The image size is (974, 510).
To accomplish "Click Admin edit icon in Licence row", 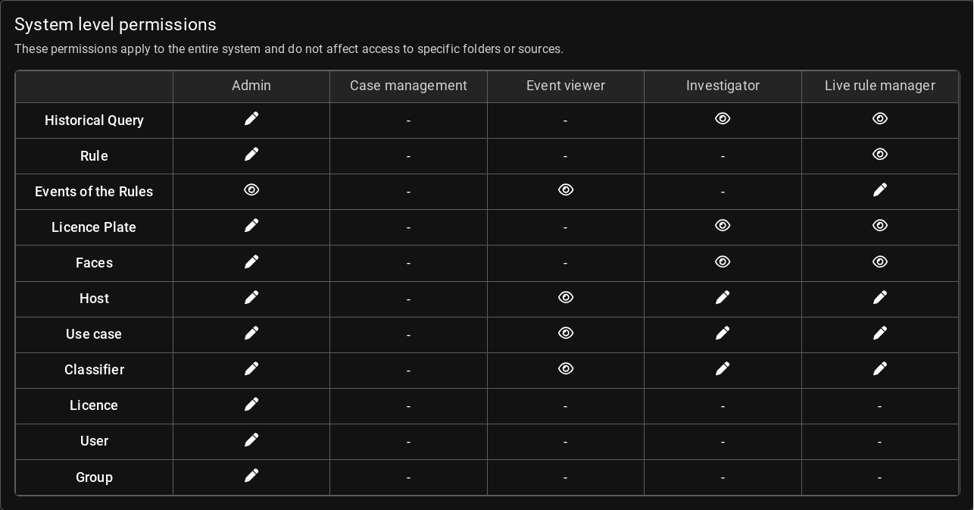I will (251, 405).
